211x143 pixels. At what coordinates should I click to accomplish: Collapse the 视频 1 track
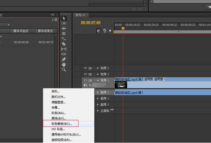(98, 80)
